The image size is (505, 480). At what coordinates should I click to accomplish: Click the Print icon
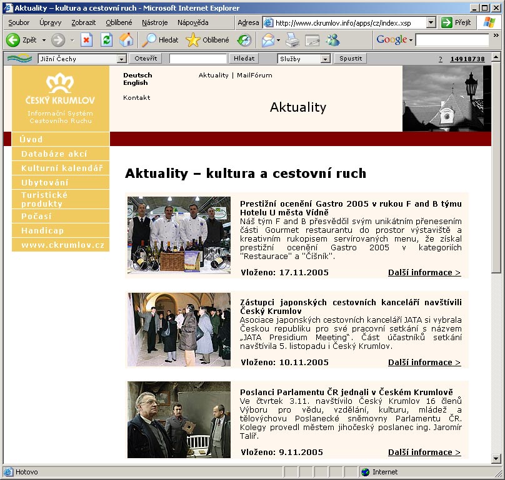292,40
